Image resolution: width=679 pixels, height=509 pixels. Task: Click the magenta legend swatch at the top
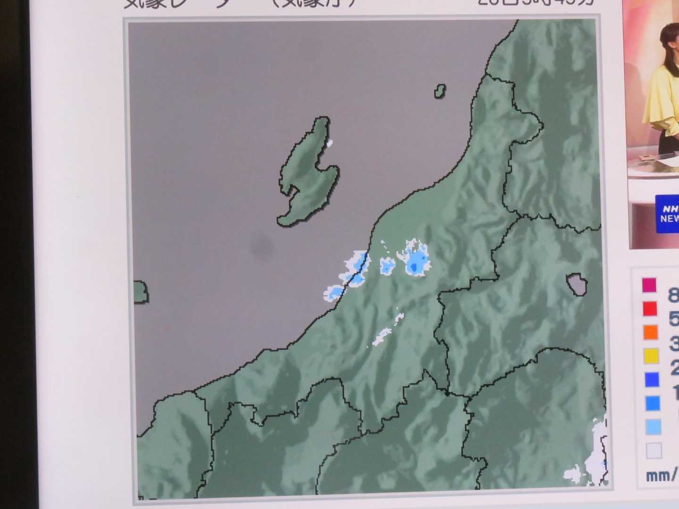(649, 285)
